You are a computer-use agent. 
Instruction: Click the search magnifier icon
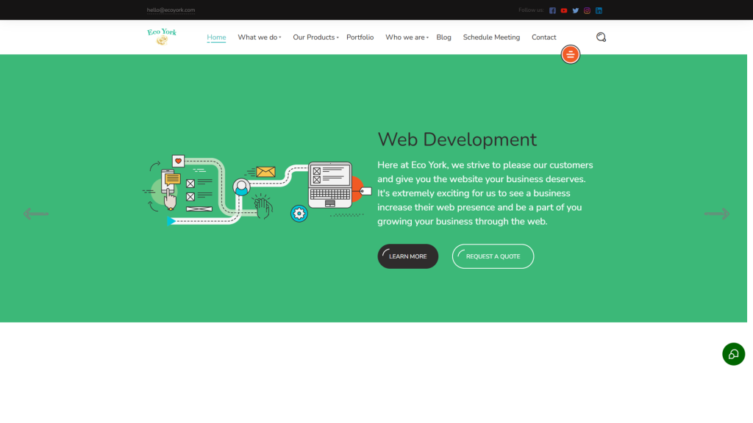[601, 37]
